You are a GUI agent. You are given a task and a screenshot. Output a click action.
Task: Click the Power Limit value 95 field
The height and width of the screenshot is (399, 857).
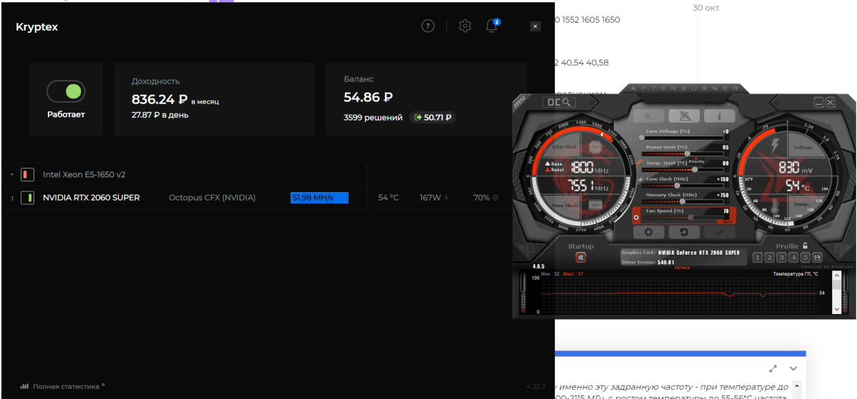(x=726, y=147)
